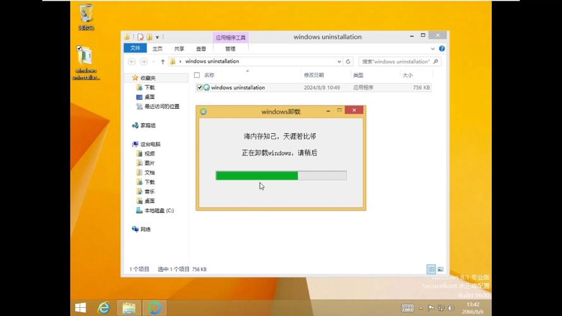
Task: Select 收藏夹 in navigation pane
Action: click(148, 78)
